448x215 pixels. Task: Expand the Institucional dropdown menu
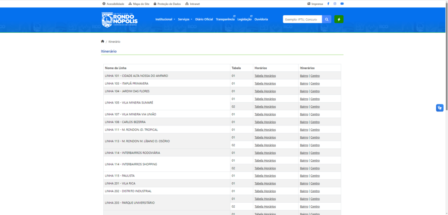(165, 19)
